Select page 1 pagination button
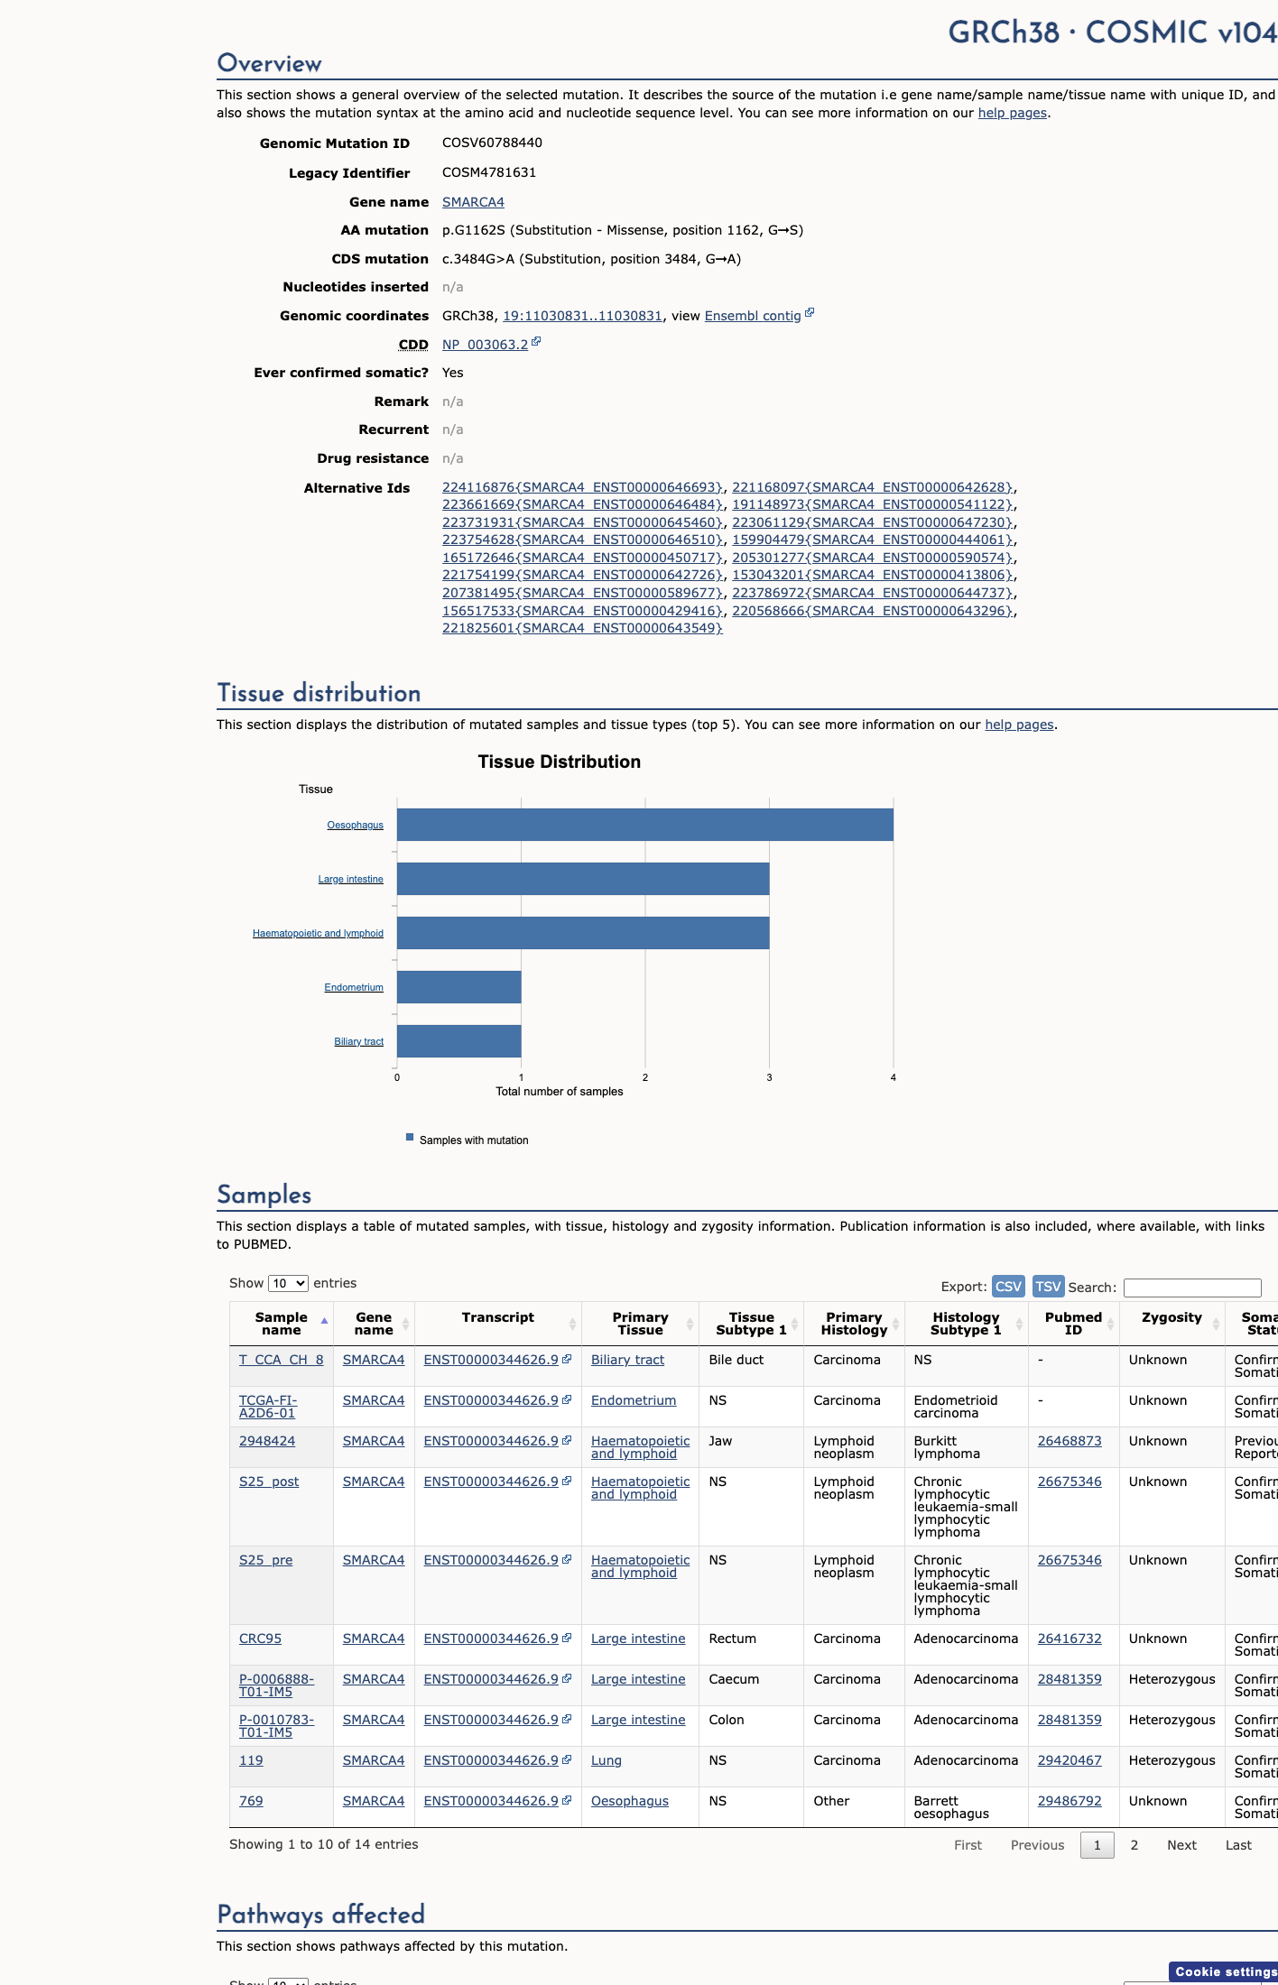Screen dimensions: 1278x1985 [1097, 1845]
